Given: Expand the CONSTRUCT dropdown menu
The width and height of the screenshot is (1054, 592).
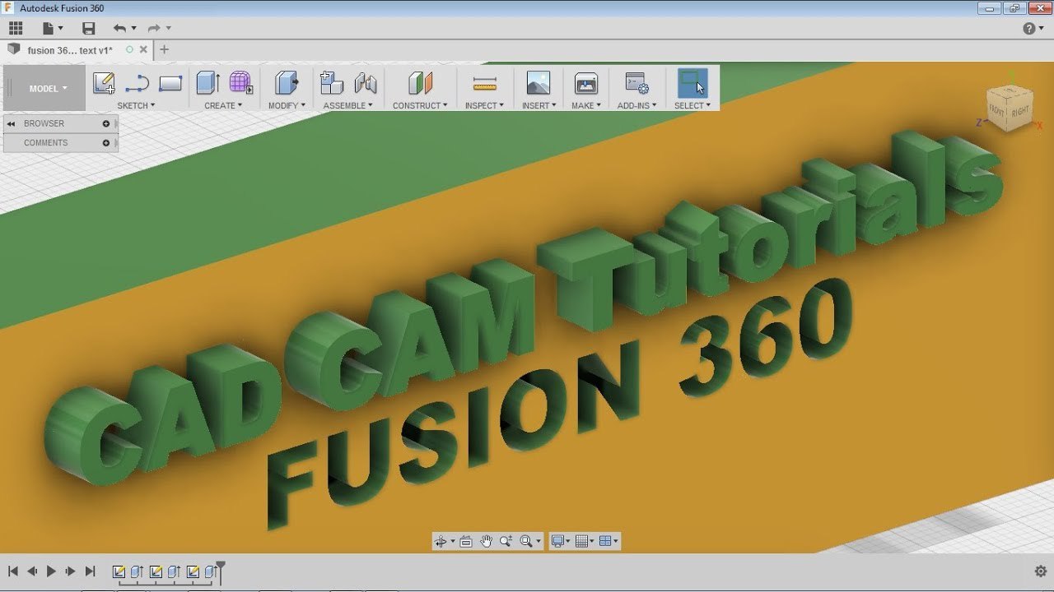Looking at the screenshot, I should pos(420,105).
